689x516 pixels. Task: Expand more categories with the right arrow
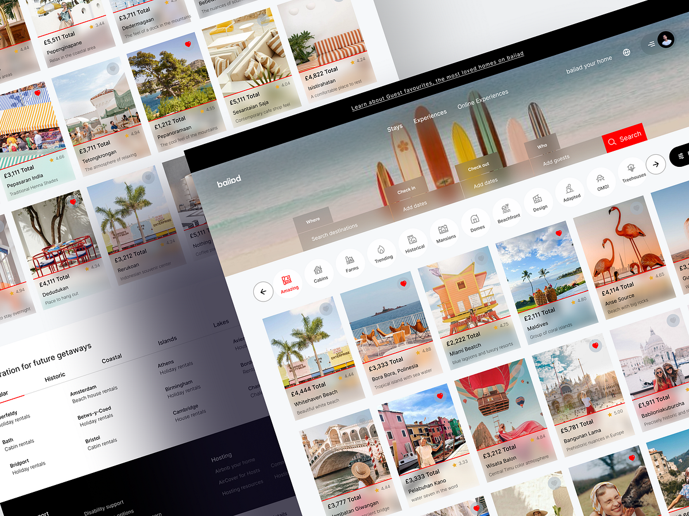(x=656, y=164)
